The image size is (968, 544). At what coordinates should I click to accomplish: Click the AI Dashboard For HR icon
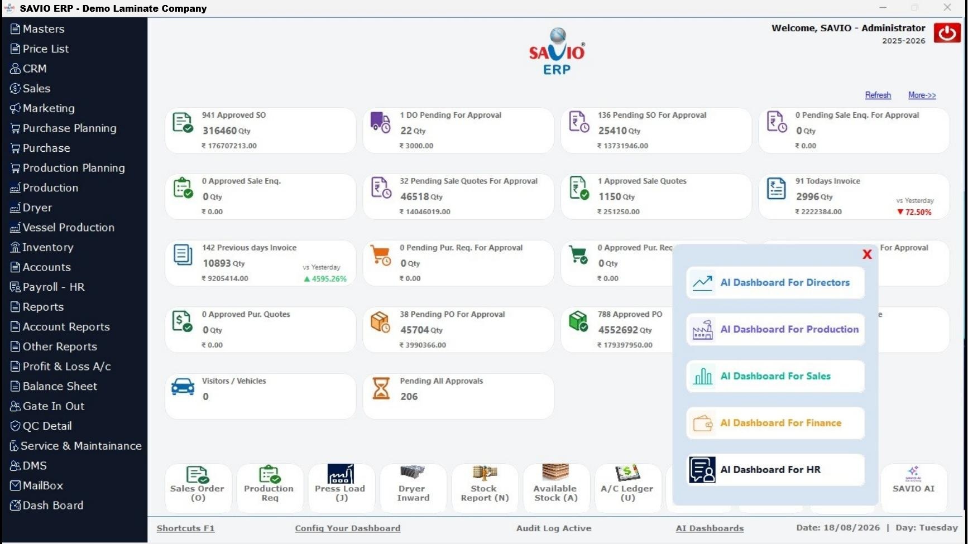702,470
